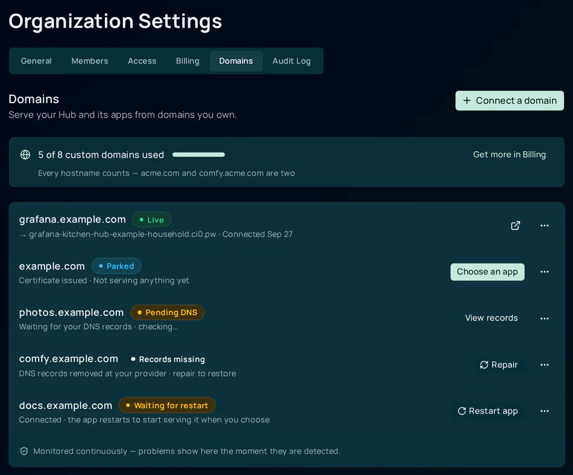Image resolution: width=573 pixels, height=475 pixels.
Task: Select the docs.example.com domain name
Action: coord(66,405)
